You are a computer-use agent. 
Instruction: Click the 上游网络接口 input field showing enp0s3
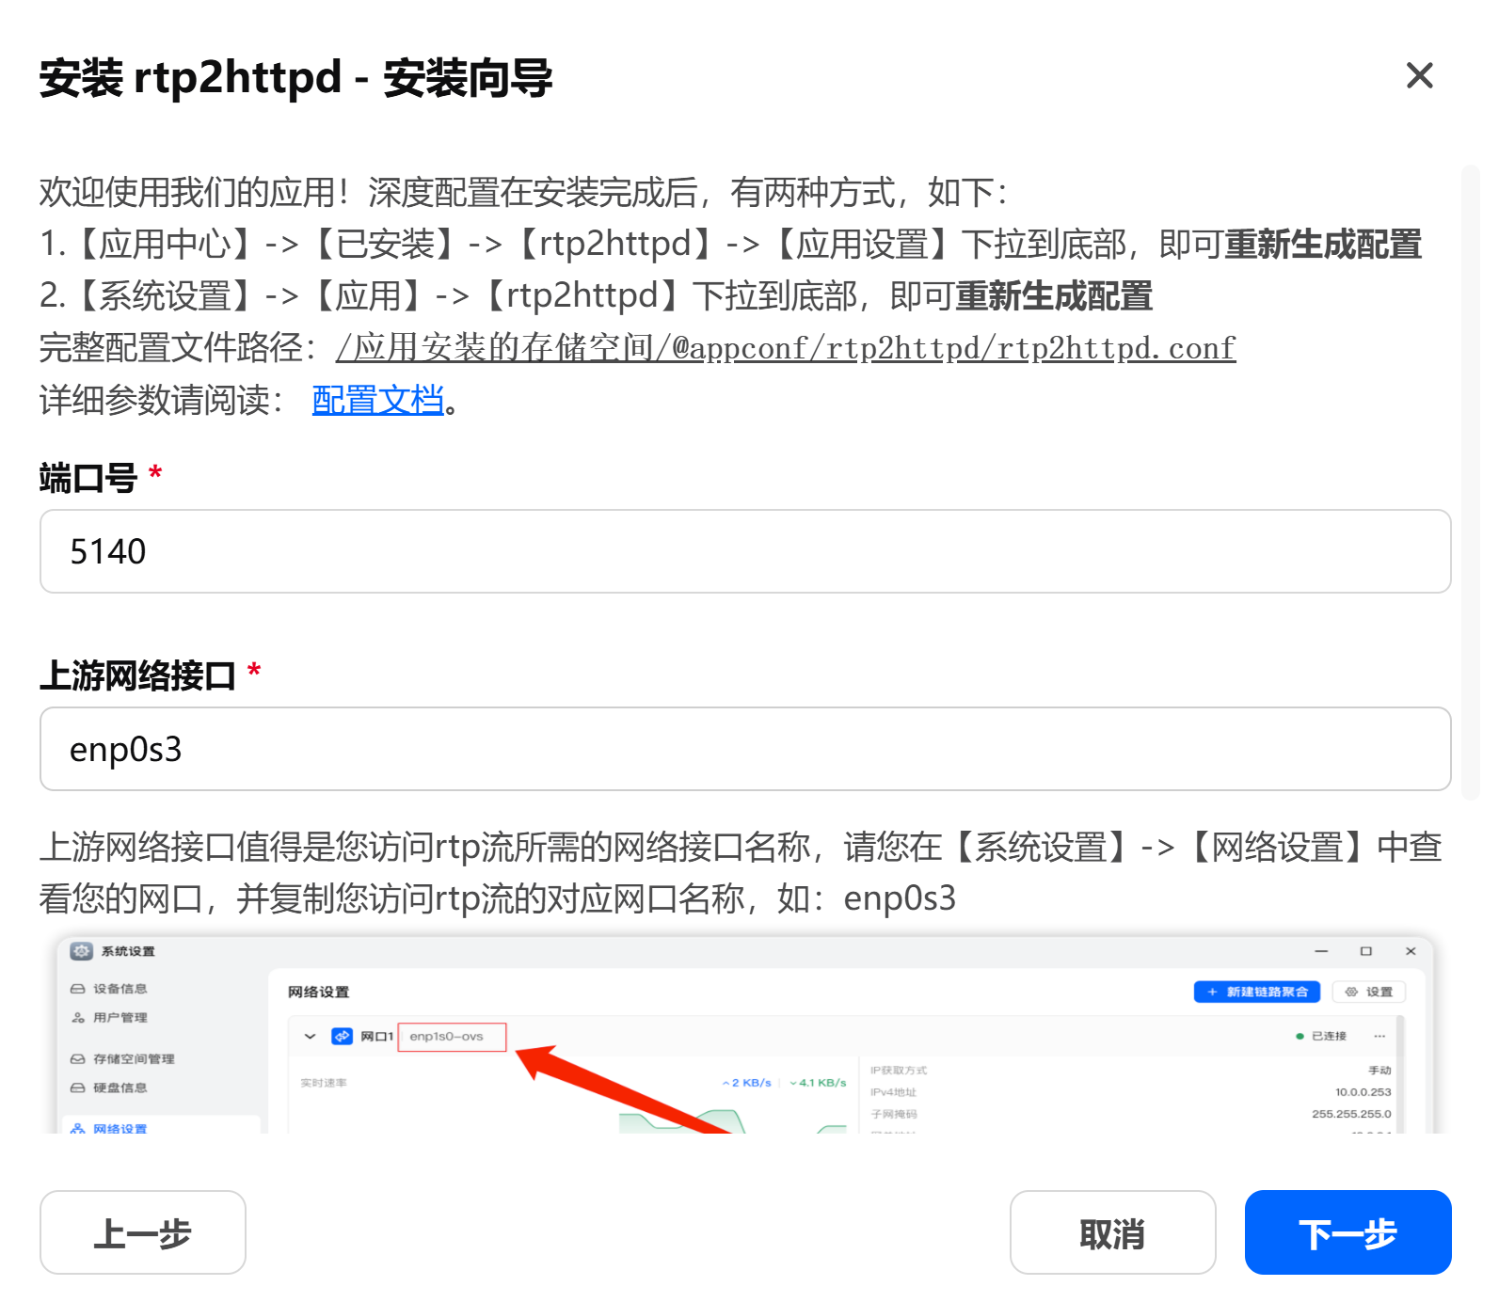pyautogui.click(x=745, y=749)
